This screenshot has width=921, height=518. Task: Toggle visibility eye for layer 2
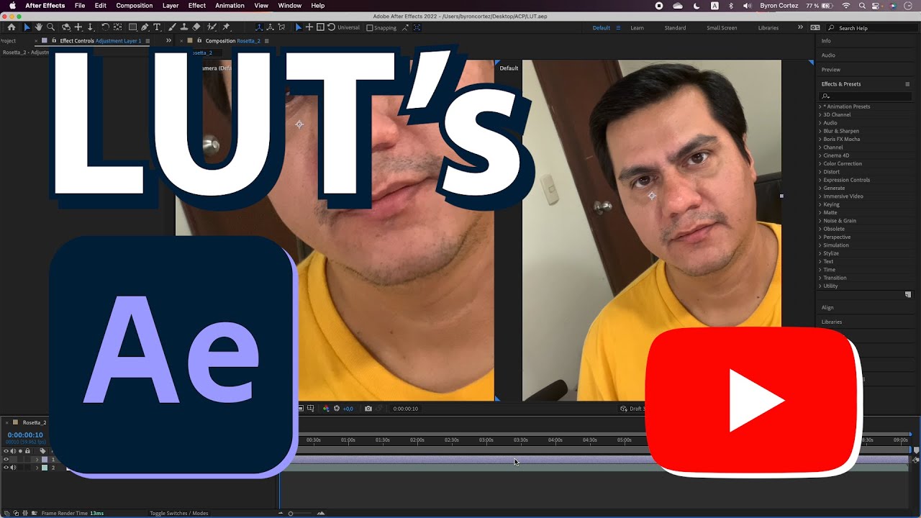6,468
